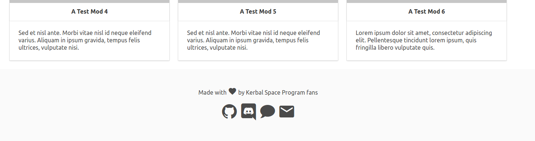Click the gray banner above A Test Mod 6
This screenshot has height=141, width=535.
[x=427, y=1]
